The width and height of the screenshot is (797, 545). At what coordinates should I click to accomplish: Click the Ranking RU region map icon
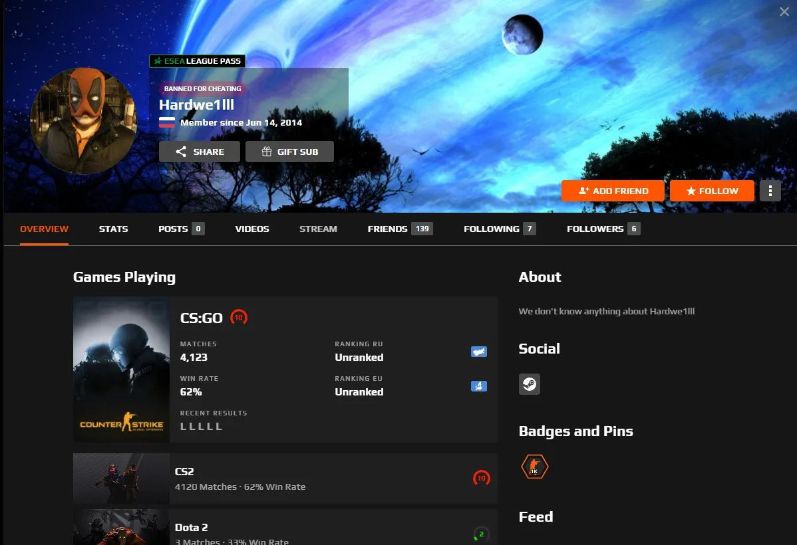tap(479, 352)
